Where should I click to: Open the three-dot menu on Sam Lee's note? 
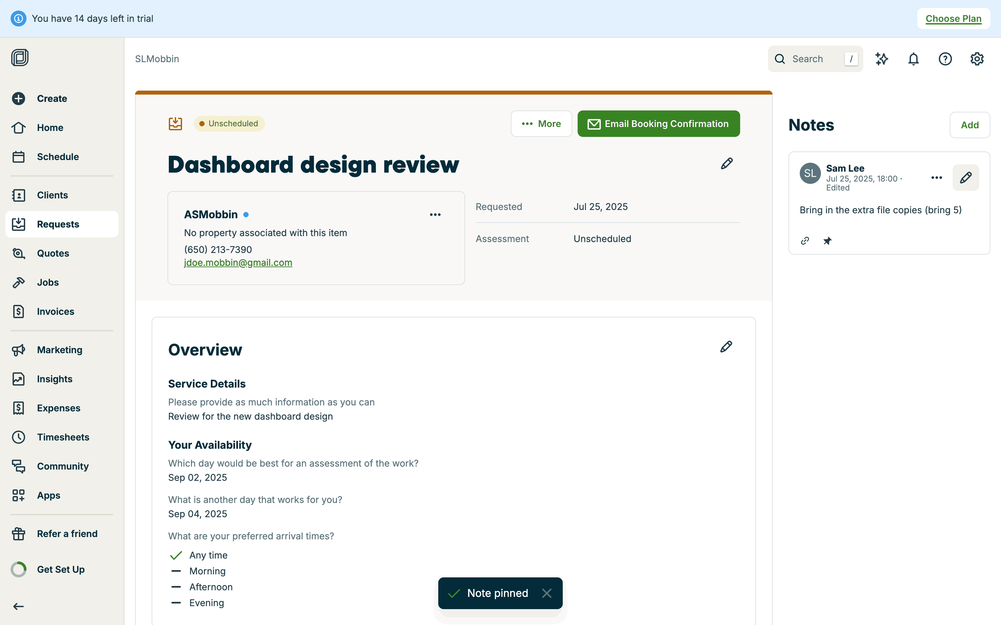coord(936,178)
